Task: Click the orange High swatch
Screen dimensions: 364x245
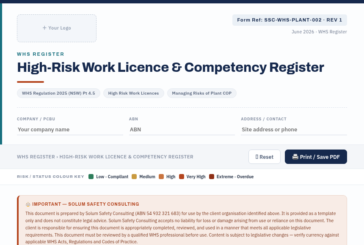Action: coord(161,177)
